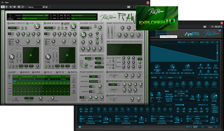
Task: Click the AMP PAN knob
Action: click(x=129, y=28)
